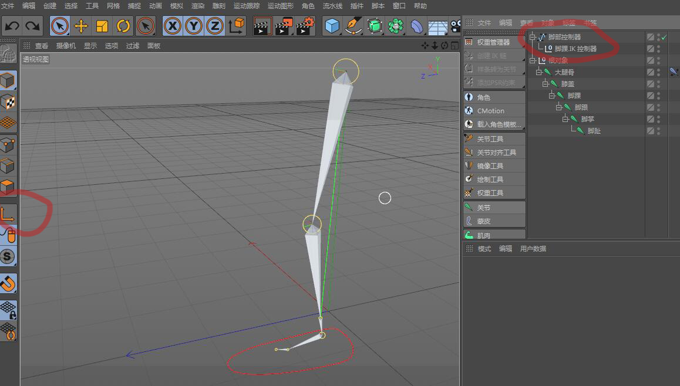Click the magnet snapping icon
Image resolution: width=680 pixels, height=386 pixels.
pos(8,284)
